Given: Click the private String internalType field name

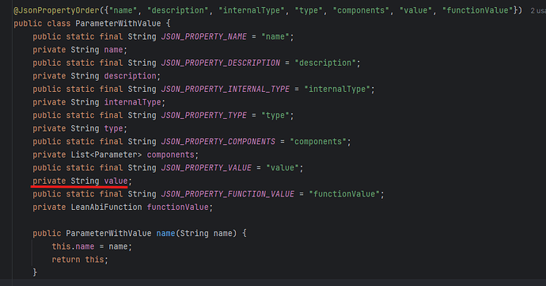Looking at the screenshot, I should click(x=132, y=102).
